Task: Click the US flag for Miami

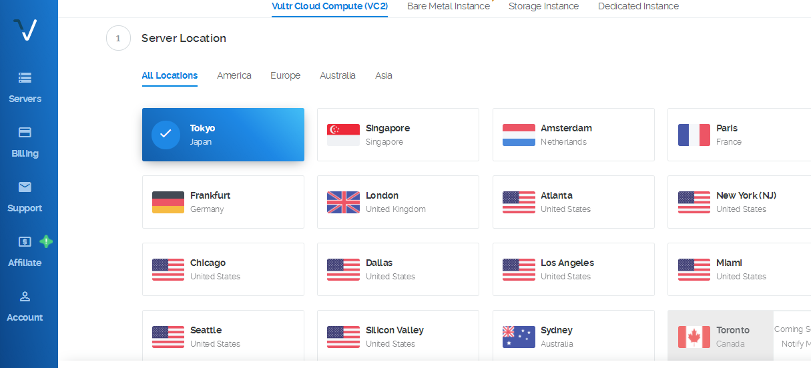Action: (x=694, y=269)
